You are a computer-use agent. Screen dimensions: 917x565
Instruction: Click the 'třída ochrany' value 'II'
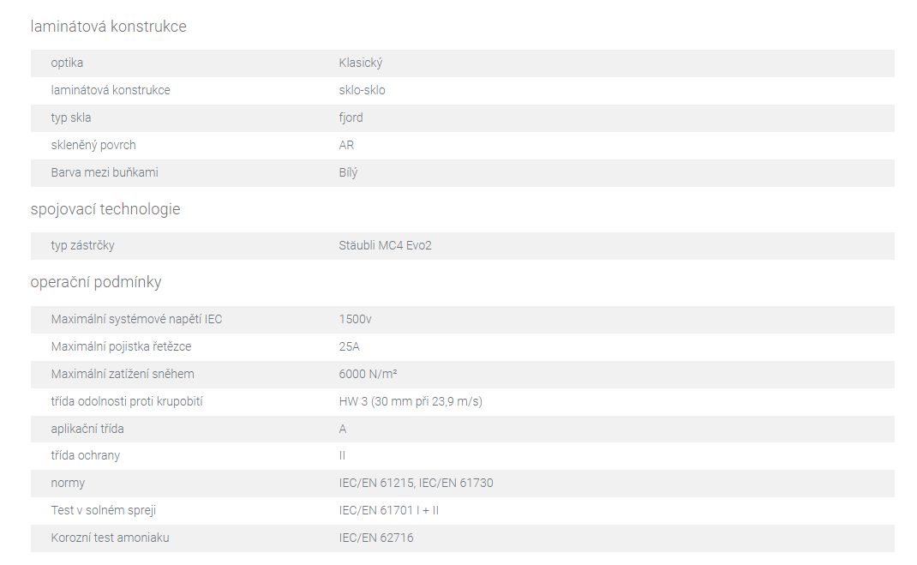click(342, 455)
